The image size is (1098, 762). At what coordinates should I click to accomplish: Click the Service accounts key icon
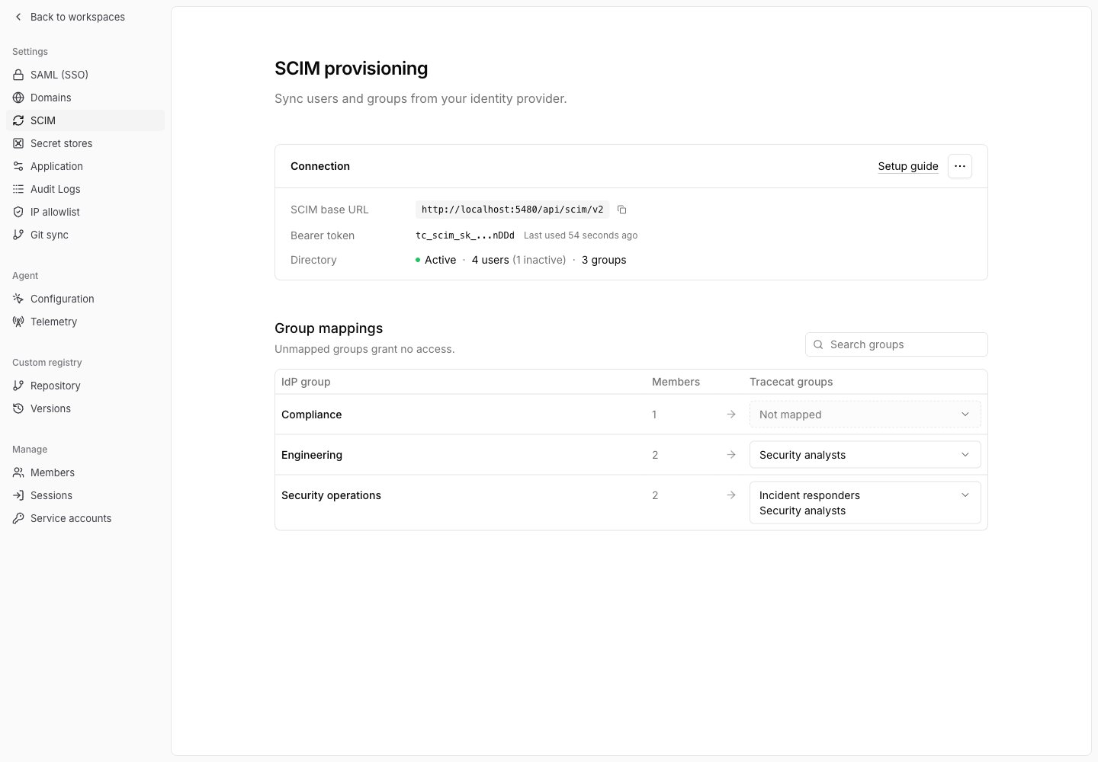(x=18, y=518)
